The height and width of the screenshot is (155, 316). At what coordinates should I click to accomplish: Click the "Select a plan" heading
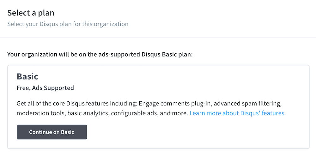31,13
